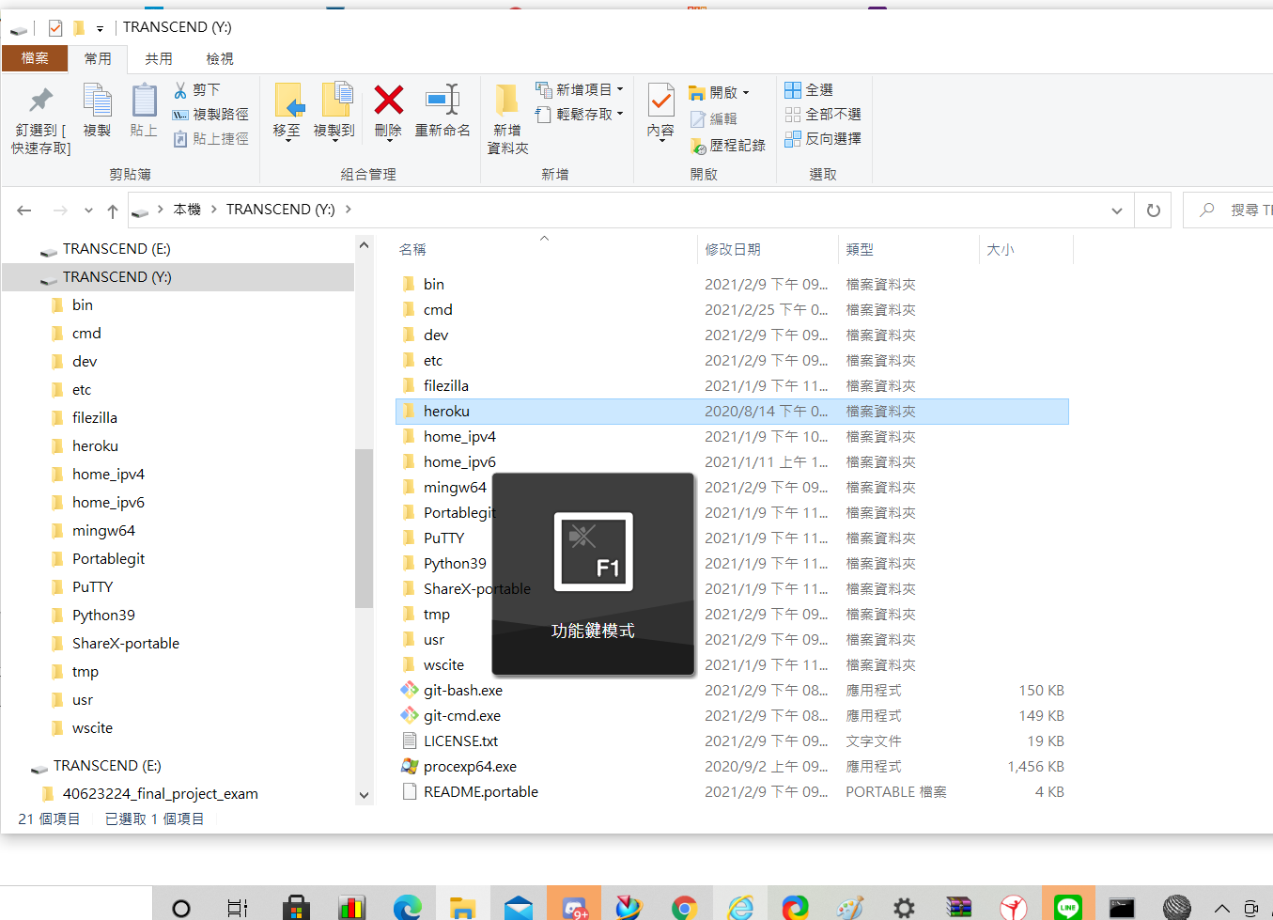Open the address bar history dropdown

click(1117, 211)
